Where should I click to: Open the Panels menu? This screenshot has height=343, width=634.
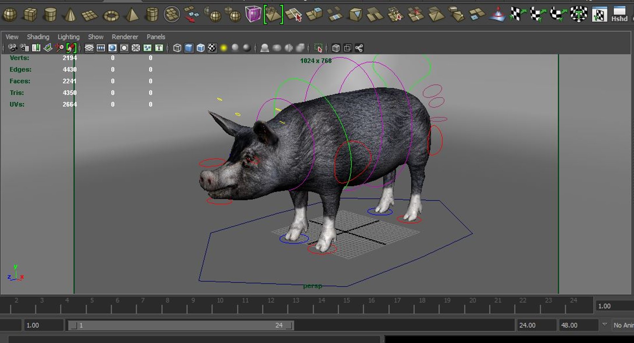pos(156,37)
